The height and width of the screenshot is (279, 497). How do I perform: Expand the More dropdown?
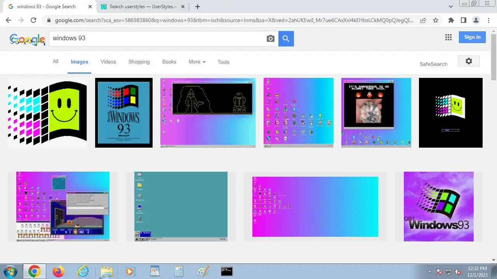pyautogui.click(x=197, y=62)
